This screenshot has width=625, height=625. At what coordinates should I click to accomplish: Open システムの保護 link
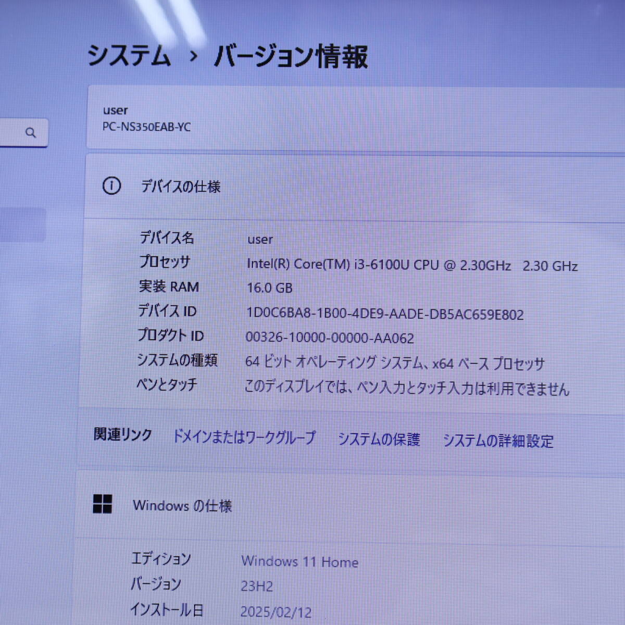pyautogui.click(x=379, y=439)
